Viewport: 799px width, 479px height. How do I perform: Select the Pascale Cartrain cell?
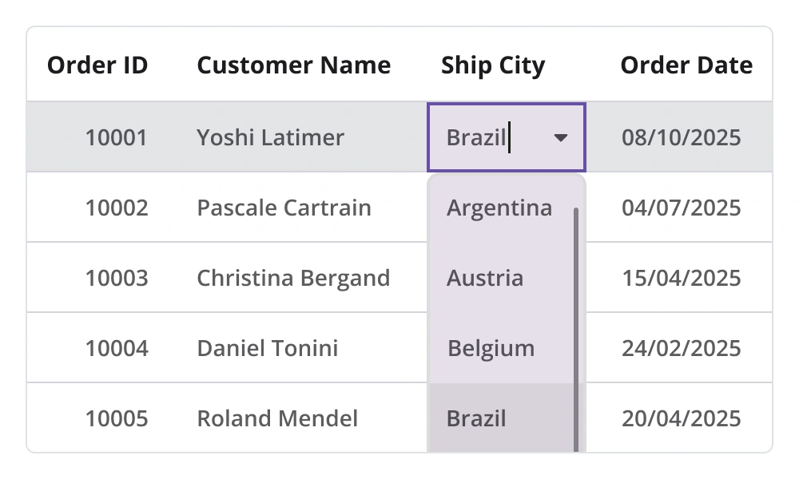click(x=284, y=208)
